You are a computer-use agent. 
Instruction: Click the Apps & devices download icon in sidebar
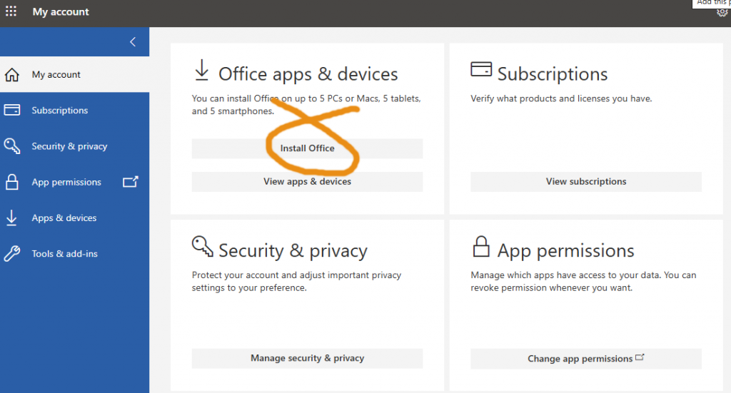tap(12, 218)
